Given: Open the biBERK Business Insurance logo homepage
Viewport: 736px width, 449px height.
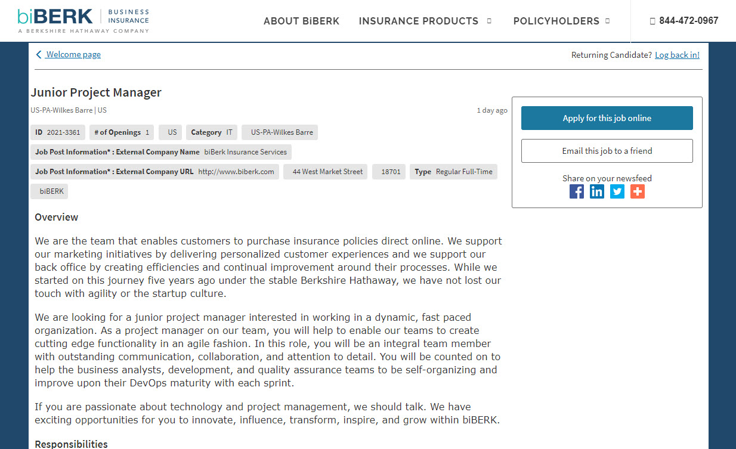Looking at the screenshot, I should click(83, 20).
